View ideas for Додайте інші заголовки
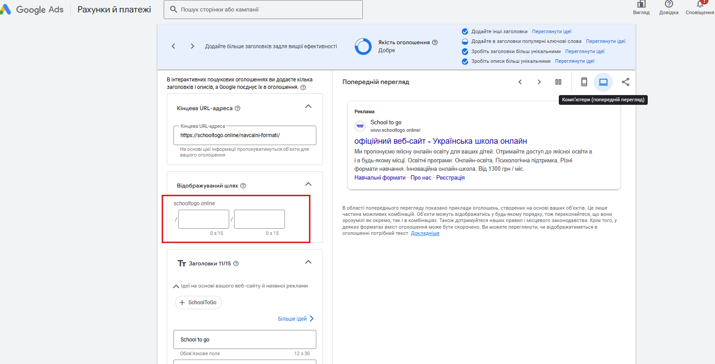The width and height of the screenshot is (715, 364). [x=552, y=31]
